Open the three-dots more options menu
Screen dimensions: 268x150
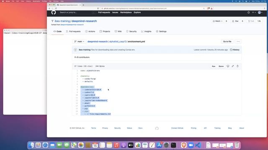(x=238, y=42)
